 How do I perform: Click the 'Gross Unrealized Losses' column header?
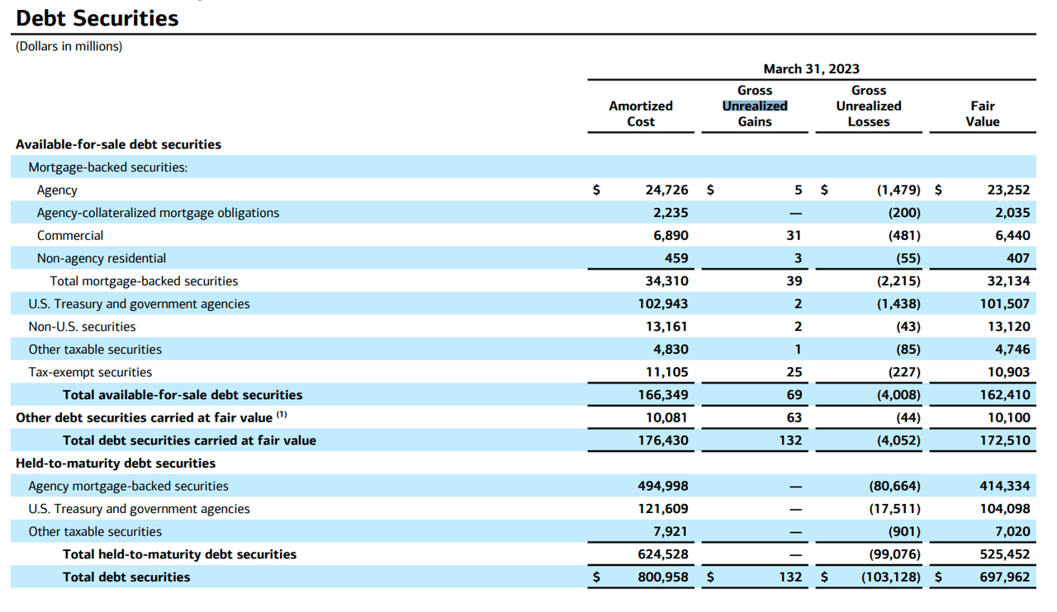coord(868,106)
